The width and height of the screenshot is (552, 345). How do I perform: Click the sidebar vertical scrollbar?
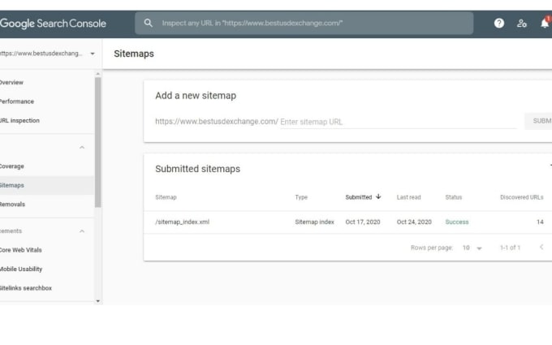click(x=98, y=142)
